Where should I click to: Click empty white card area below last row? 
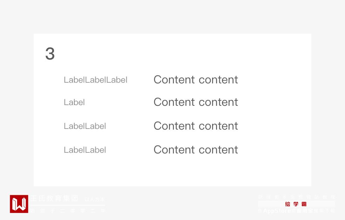pyautogui.click(x=172, y=172)
